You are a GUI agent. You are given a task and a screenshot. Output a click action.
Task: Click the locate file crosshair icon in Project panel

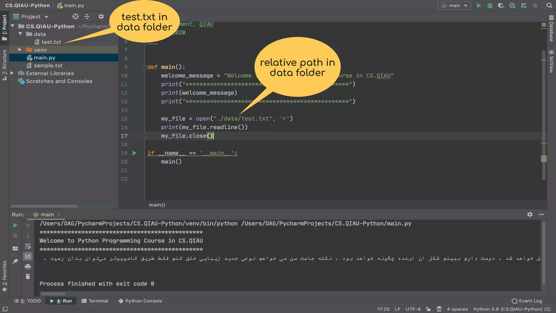tap(75, 17)
